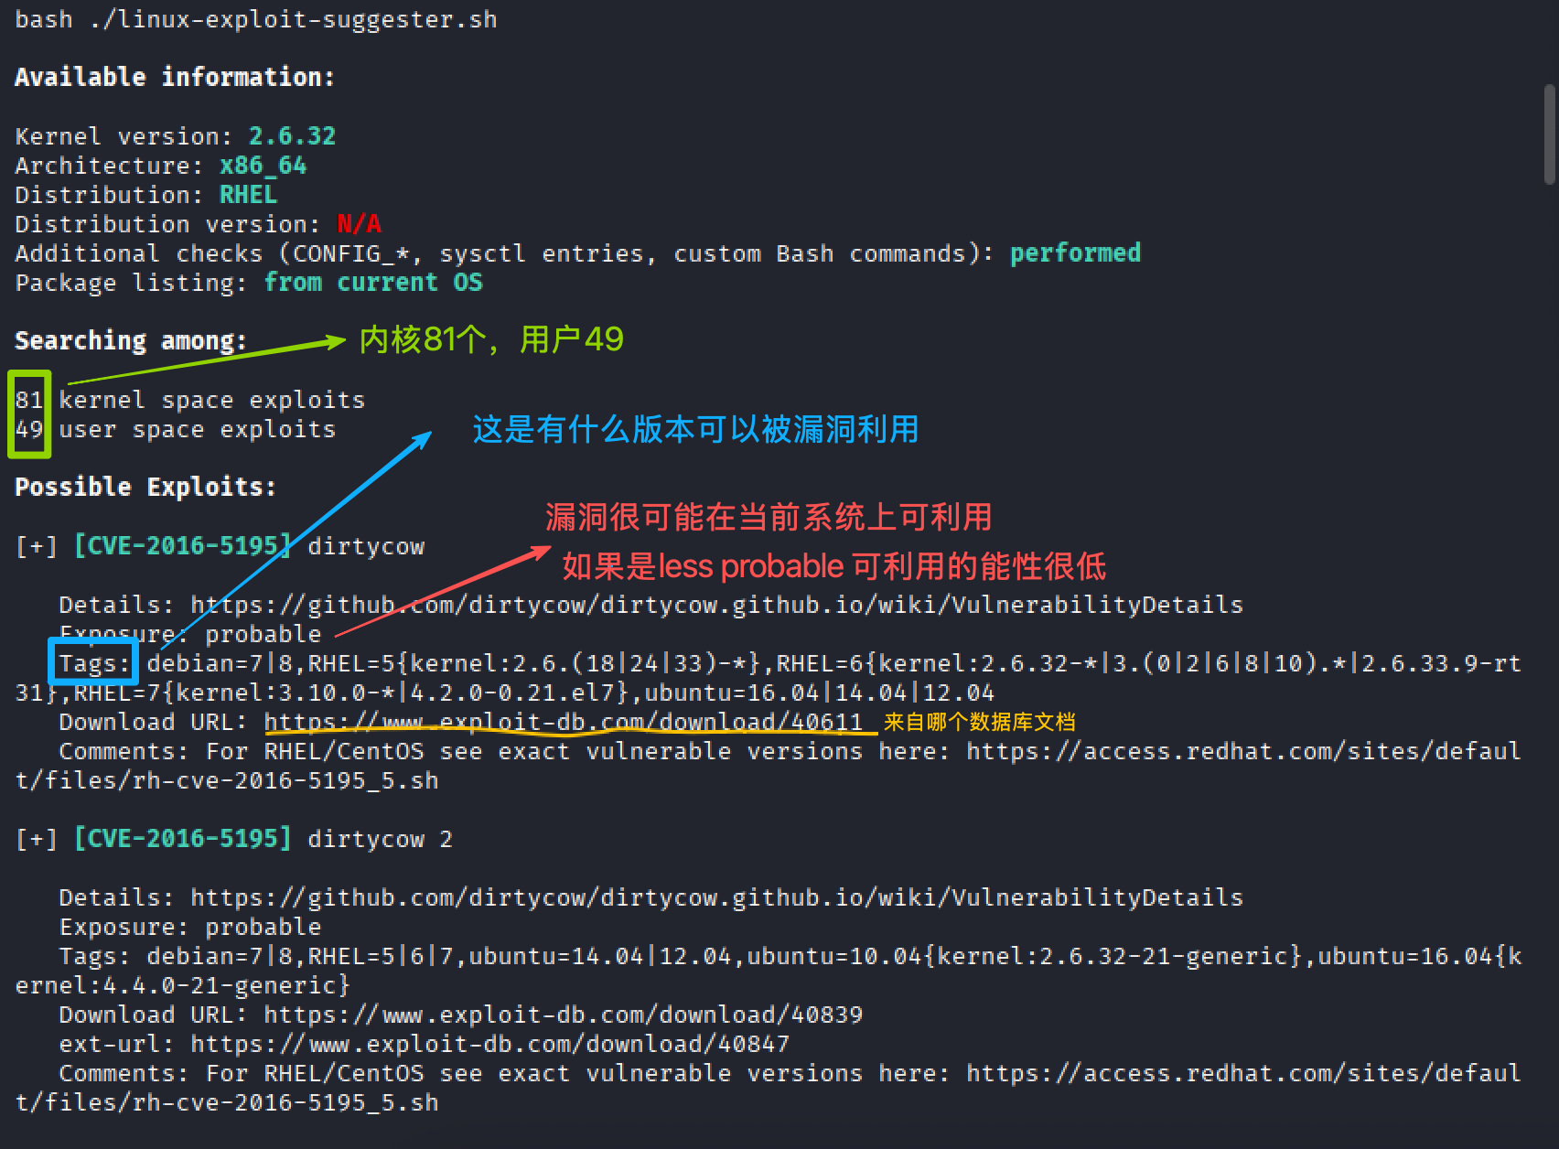Click the 'Possible Exploits:' heading
This screenshot has height=1149, width=1559.
tap(145, 487)
